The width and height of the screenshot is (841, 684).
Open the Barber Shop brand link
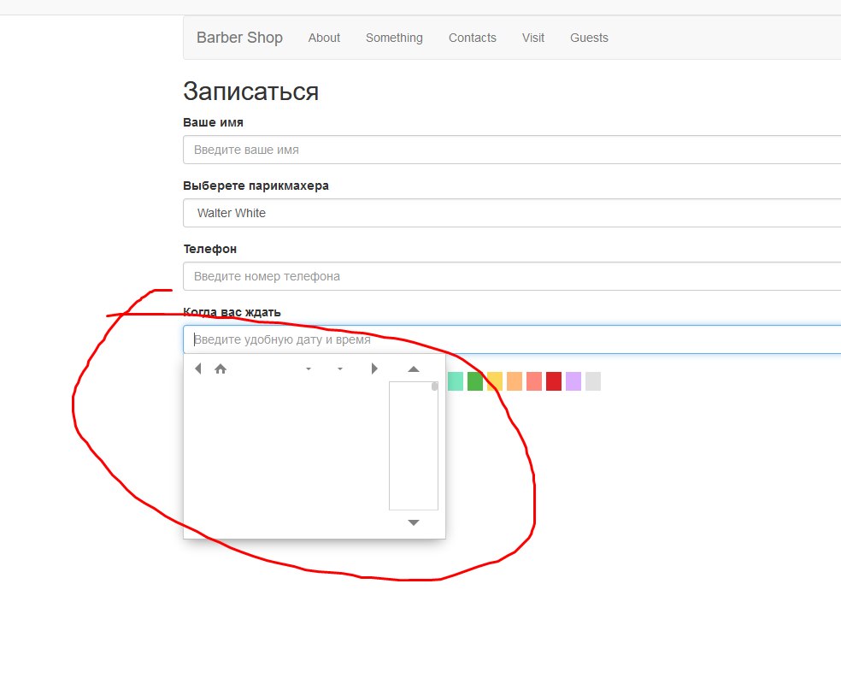pos(239,38)
